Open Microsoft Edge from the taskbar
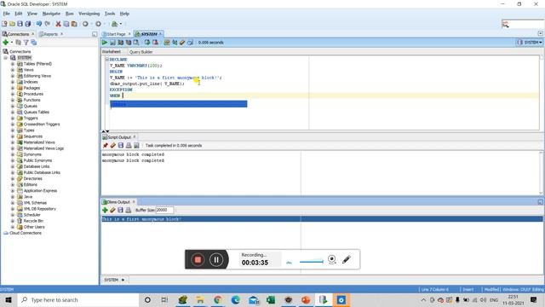 click(x=235, y=299)
